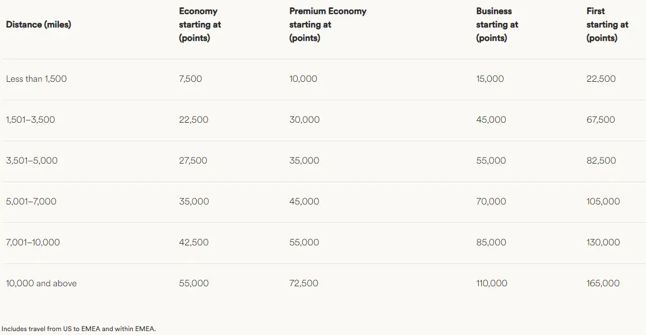Click the Less than 1,500 row label
Image resolution: width=646 pixels, height=335 pixels.
tap(36, 79)
